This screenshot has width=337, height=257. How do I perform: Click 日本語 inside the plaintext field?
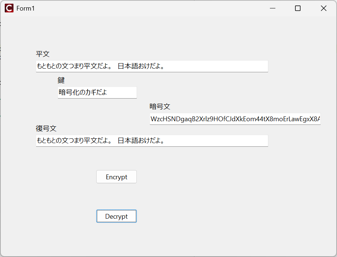[x=127, y=66]
